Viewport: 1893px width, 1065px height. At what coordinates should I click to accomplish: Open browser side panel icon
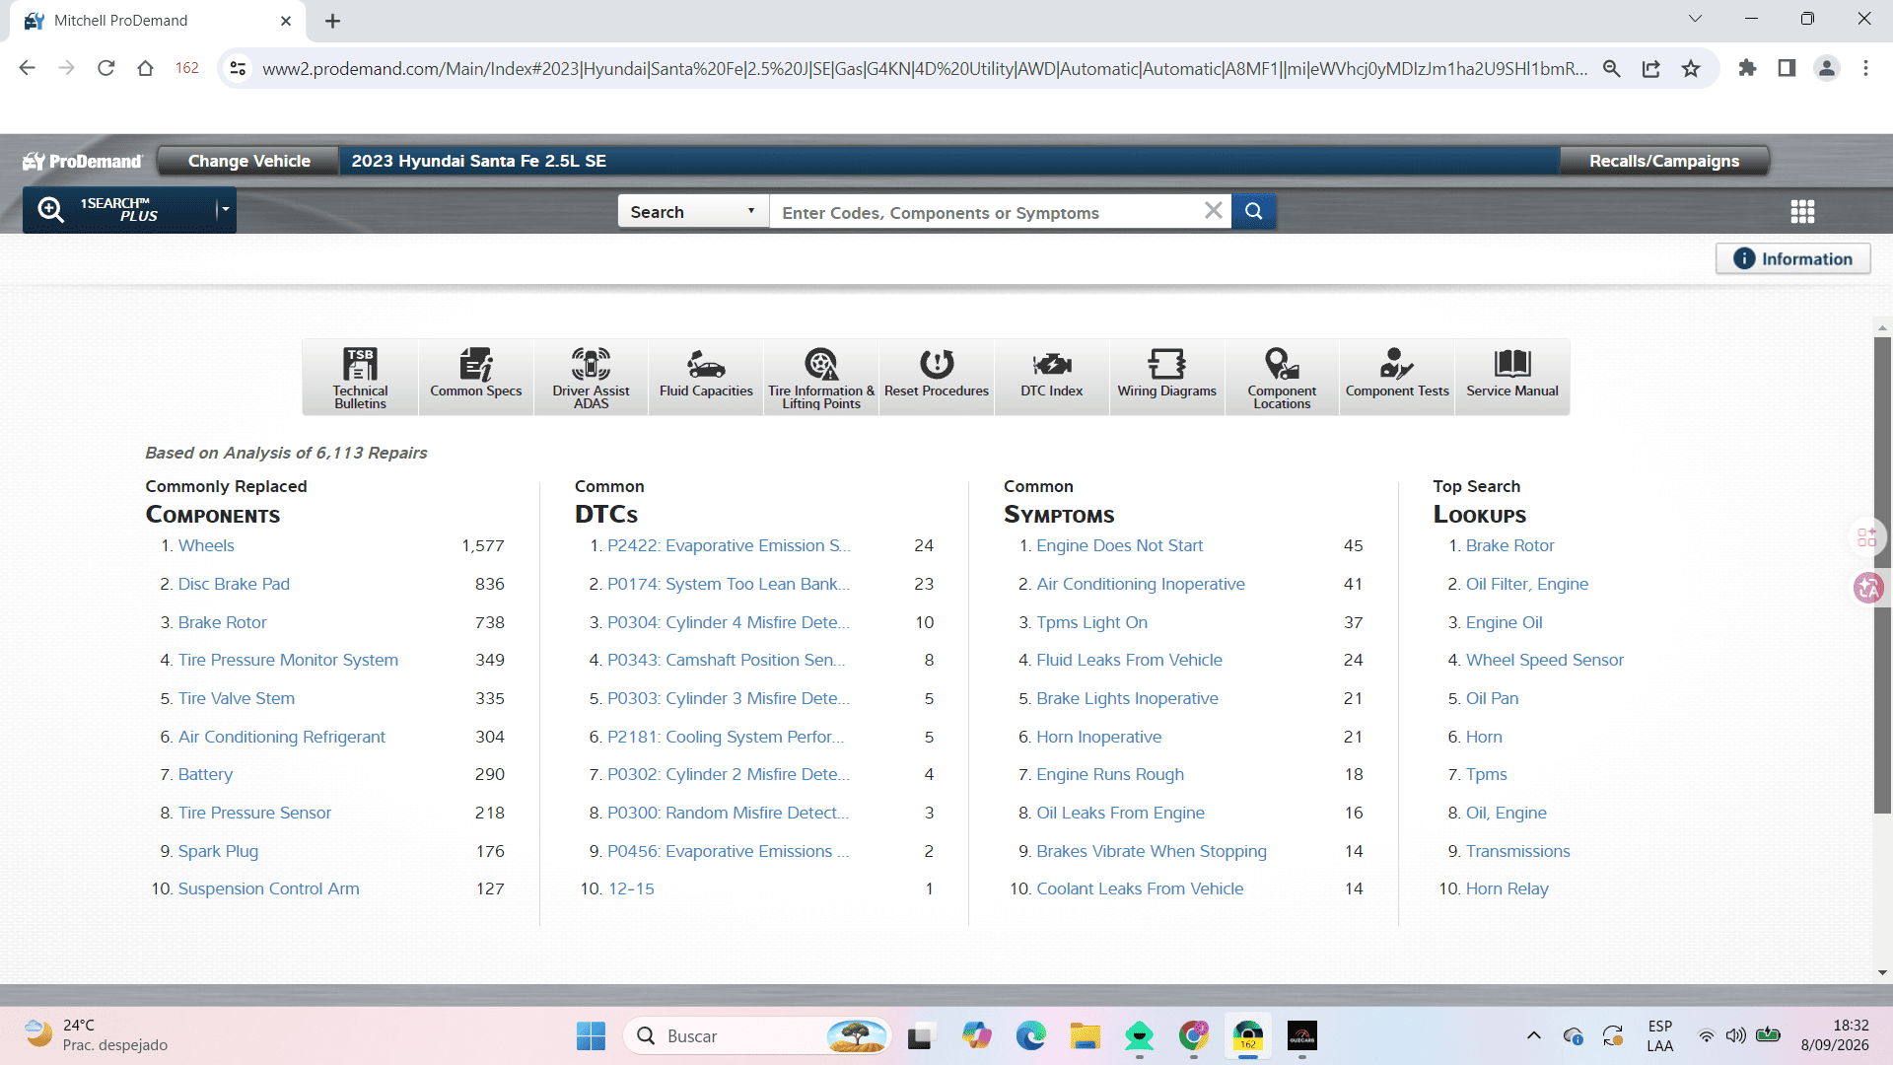tap(1787, 68)
